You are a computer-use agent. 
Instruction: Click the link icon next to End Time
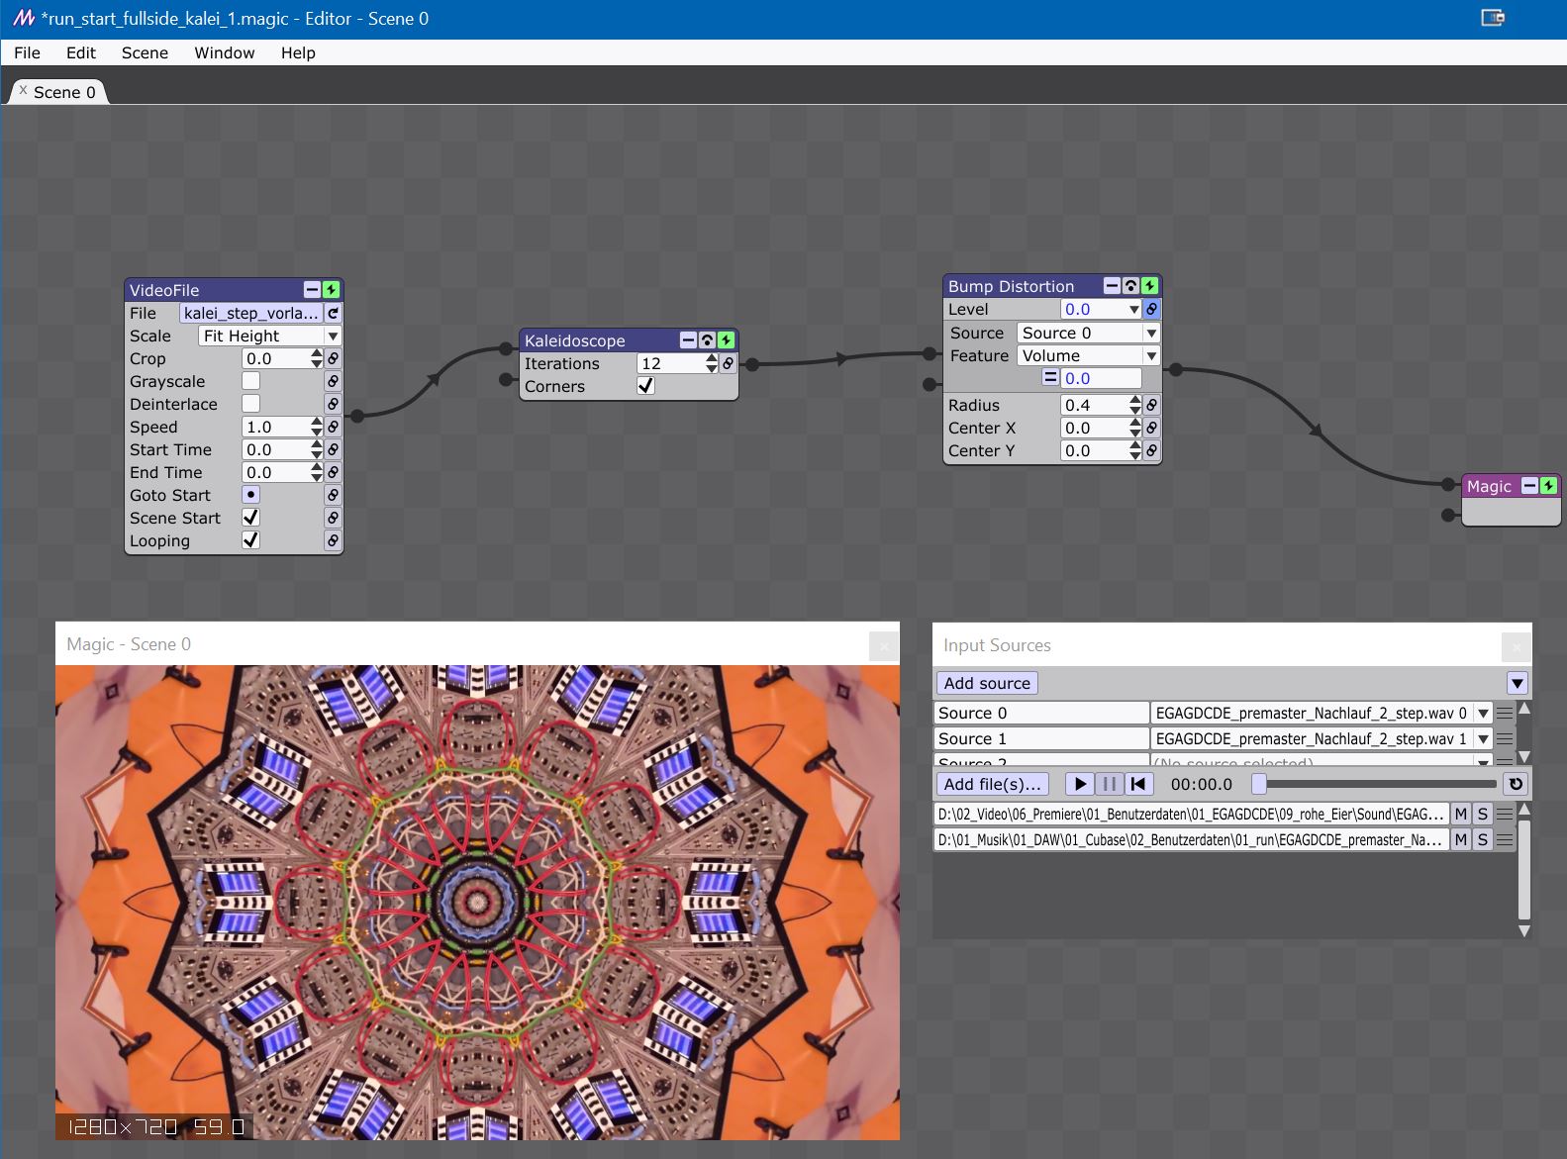334,472
